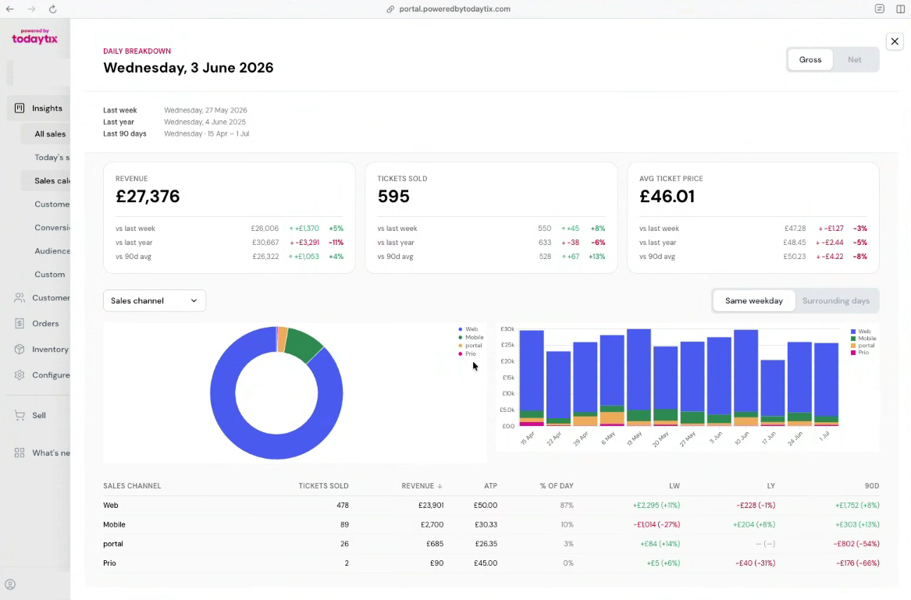Click the link icon beside the URL
The width and height of the screenshot is (911, 600).
point(390,9)
